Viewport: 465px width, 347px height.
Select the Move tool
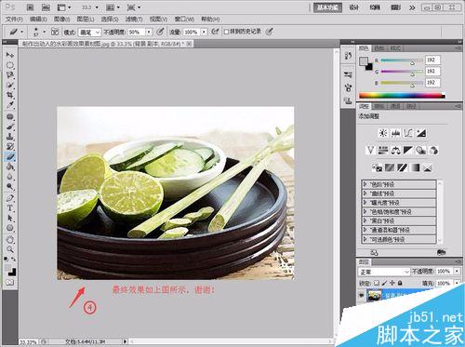(x=10, y=55)
